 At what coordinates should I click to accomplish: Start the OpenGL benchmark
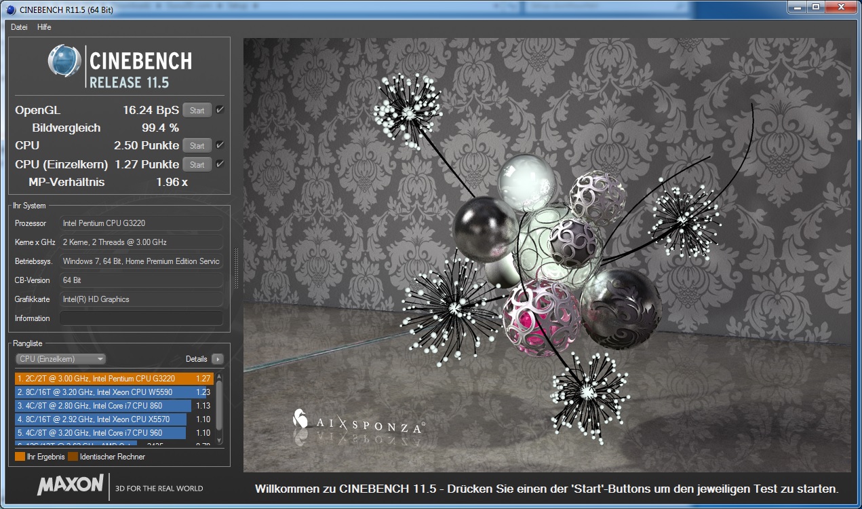click(197, 111)
